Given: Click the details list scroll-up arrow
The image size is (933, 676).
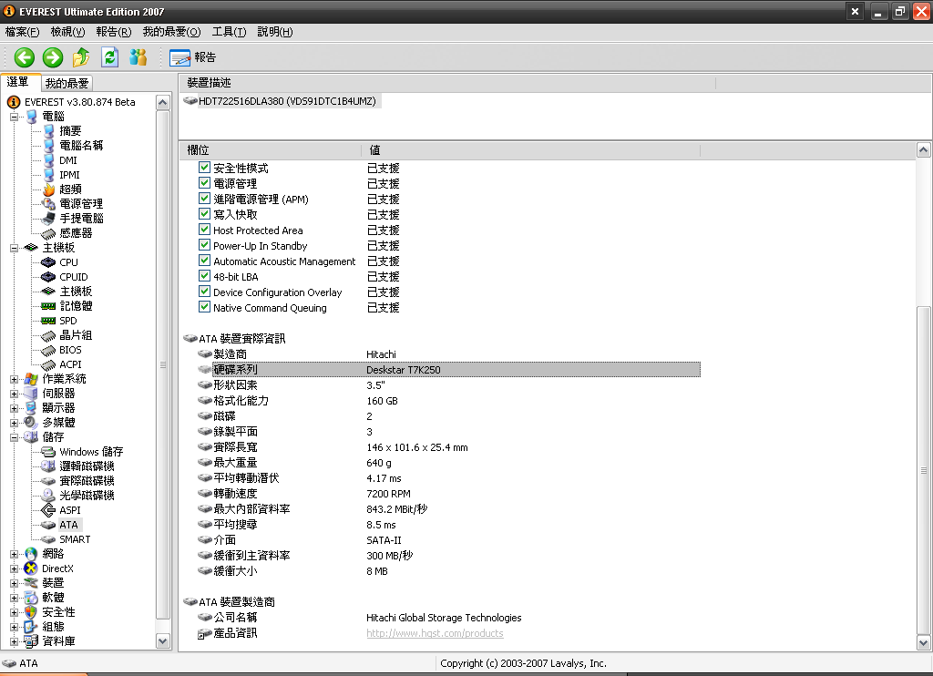Looking at the screenshot, I should click(x=924, y=150).
